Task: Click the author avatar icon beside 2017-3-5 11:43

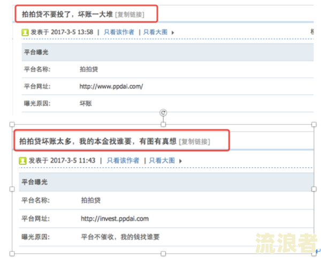Action: (x=22, y=161)
